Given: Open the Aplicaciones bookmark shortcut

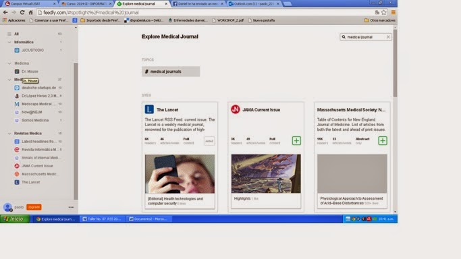Looking at the screenshot, I should click(14, 20).
